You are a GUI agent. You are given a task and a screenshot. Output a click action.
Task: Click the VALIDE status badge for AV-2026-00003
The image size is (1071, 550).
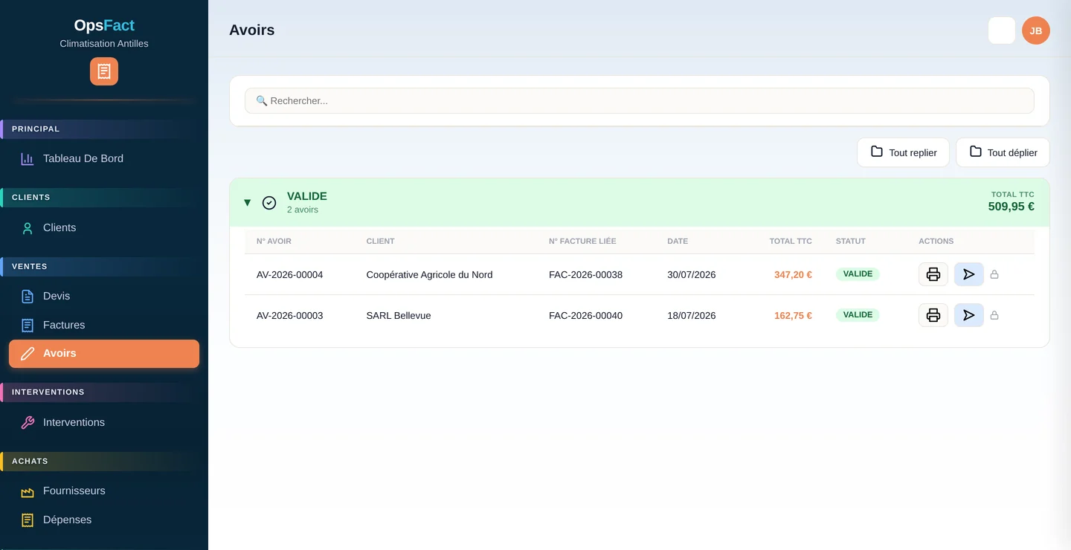pyautogui.click(x=858, y=314)
